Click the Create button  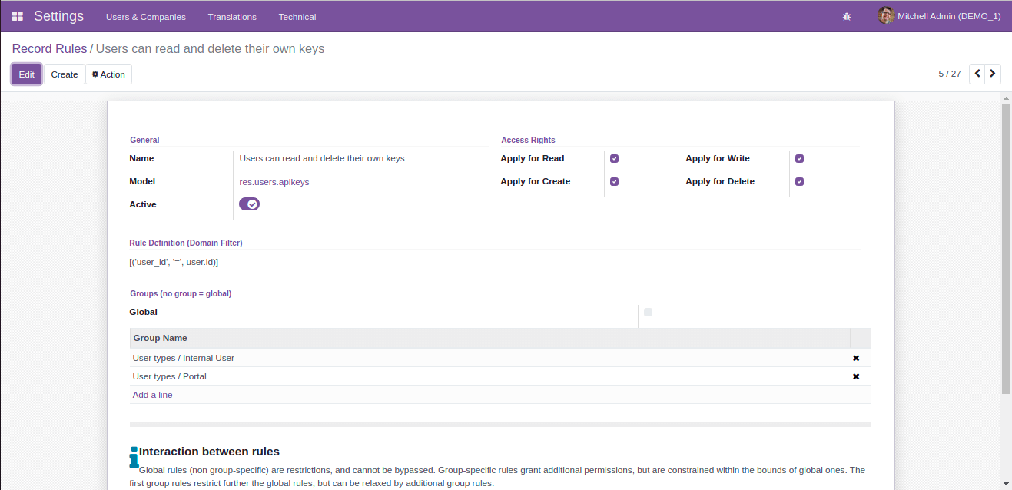[x=65, y=74]
